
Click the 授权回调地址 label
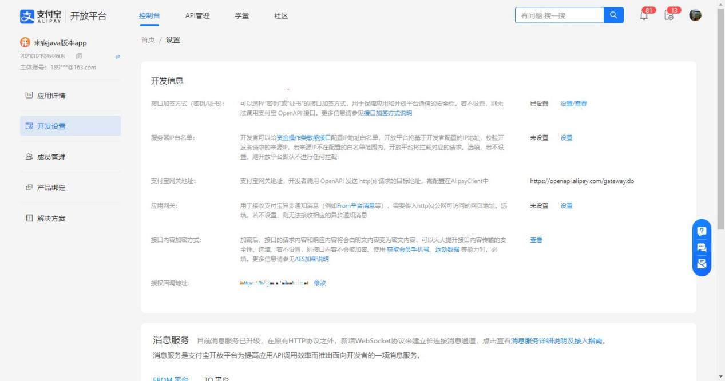pyautogui.click(x=170, y=283)
